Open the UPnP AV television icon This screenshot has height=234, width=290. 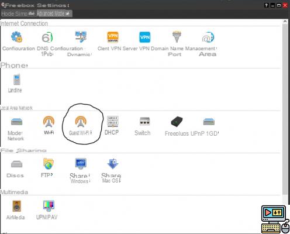49,206
